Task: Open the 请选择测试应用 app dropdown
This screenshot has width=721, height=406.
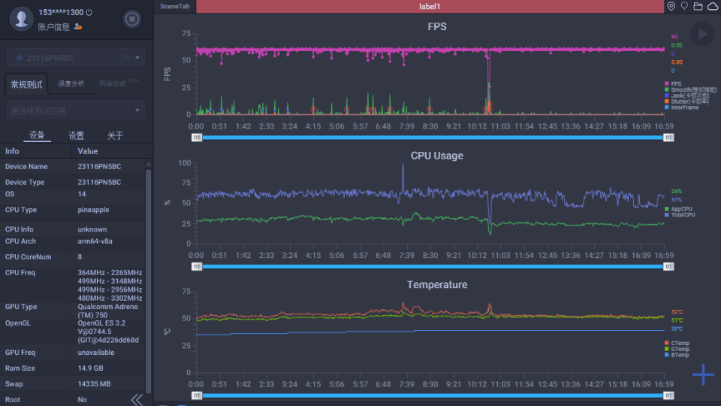Action: pos(76,111)
